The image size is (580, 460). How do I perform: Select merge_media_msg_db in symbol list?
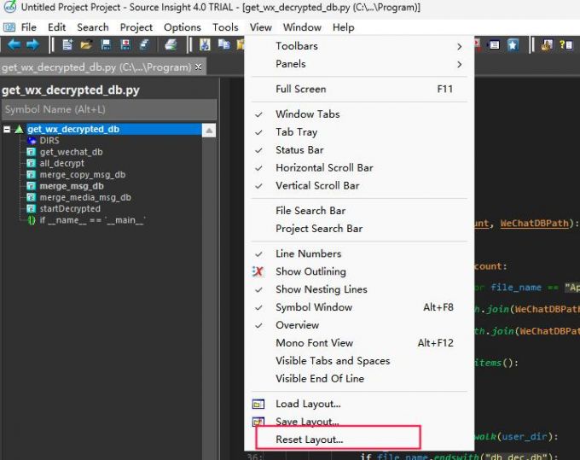point(85,197)
